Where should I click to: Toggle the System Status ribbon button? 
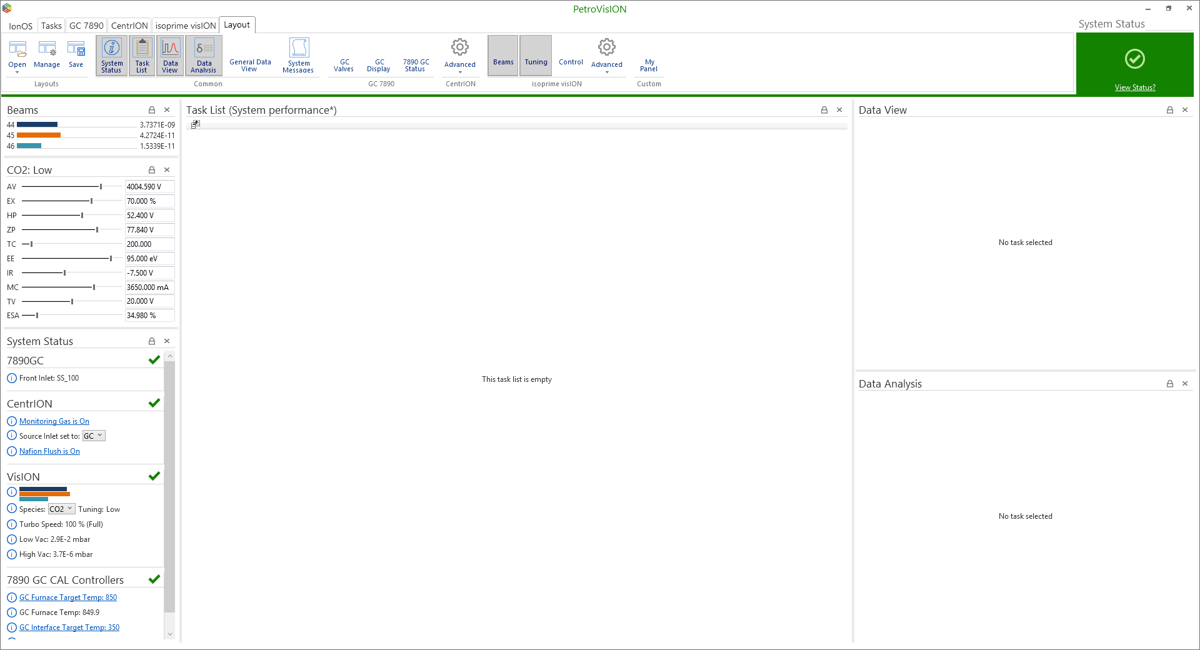112,55
